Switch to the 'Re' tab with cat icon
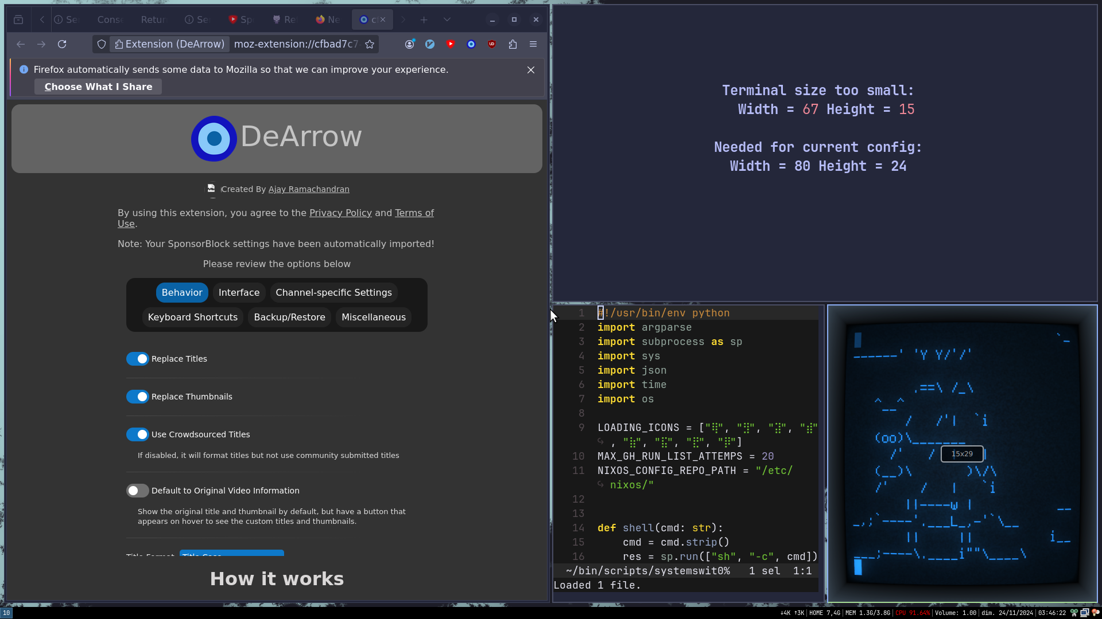Image resolution: width=1102 pixels, height=619 pixels. coord(284,19)
